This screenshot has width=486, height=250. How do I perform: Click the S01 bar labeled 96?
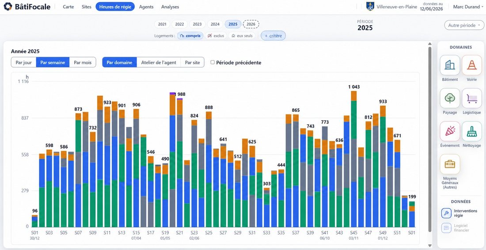[x=35, y=221]
